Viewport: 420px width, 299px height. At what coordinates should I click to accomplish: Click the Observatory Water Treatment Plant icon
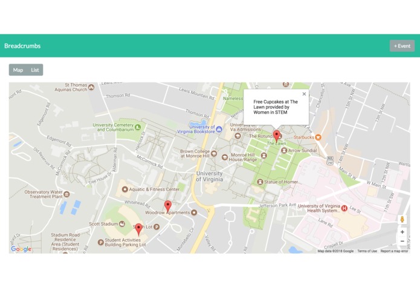click(x=66, y=194)
